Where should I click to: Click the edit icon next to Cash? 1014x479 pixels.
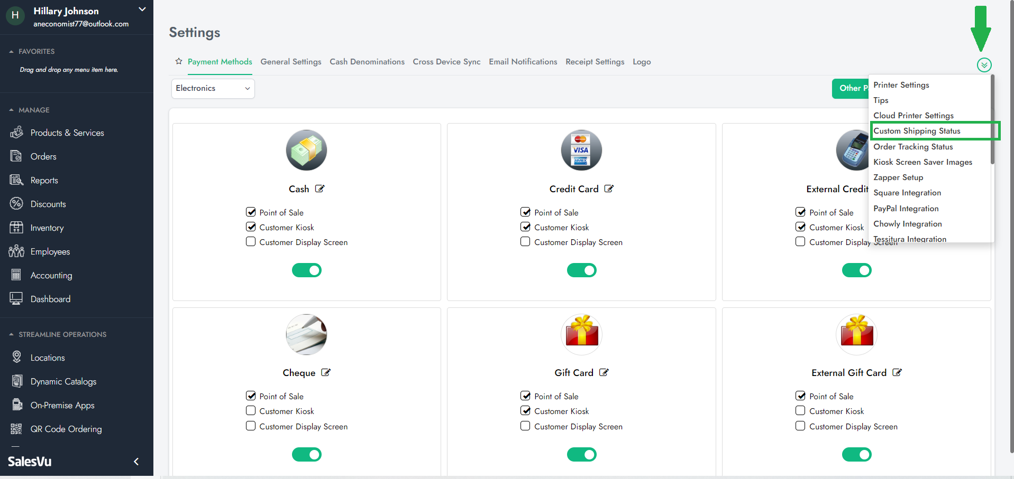click(319, 189)
